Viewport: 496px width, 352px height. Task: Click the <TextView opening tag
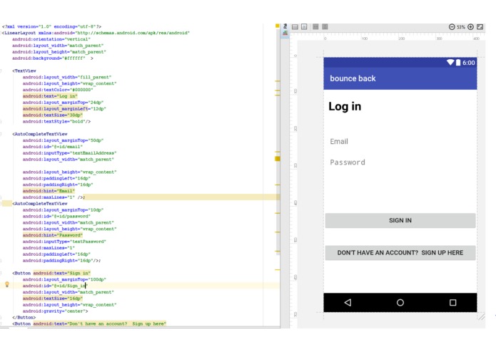24,71
